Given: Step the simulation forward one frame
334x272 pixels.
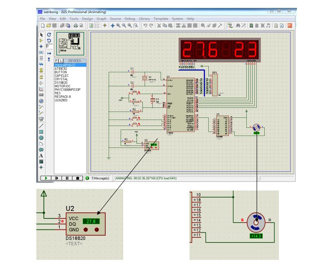Looking at the screenshot, I should [56, 178].
